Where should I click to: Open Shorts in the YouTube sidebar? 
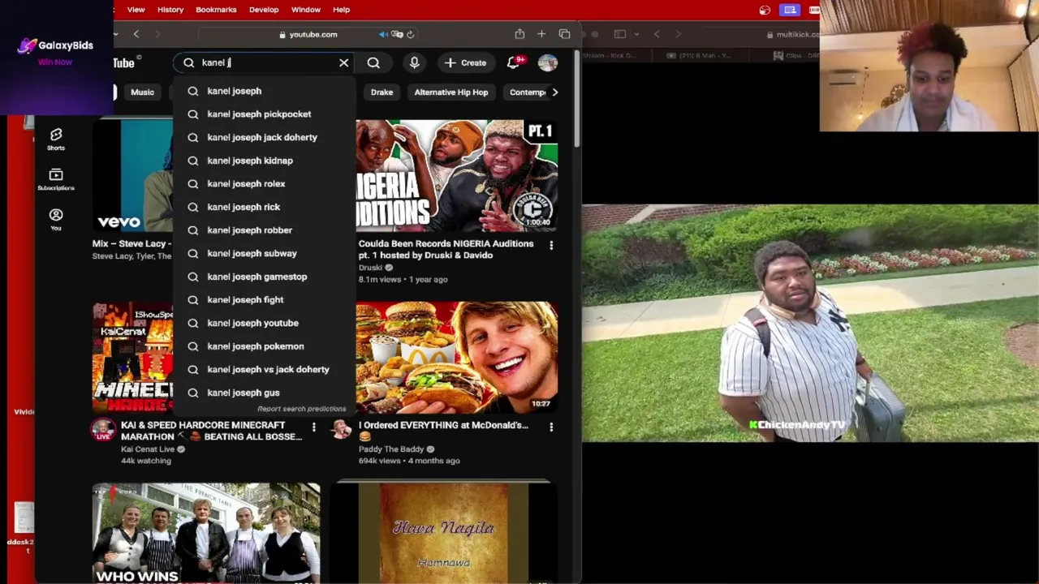56,139
